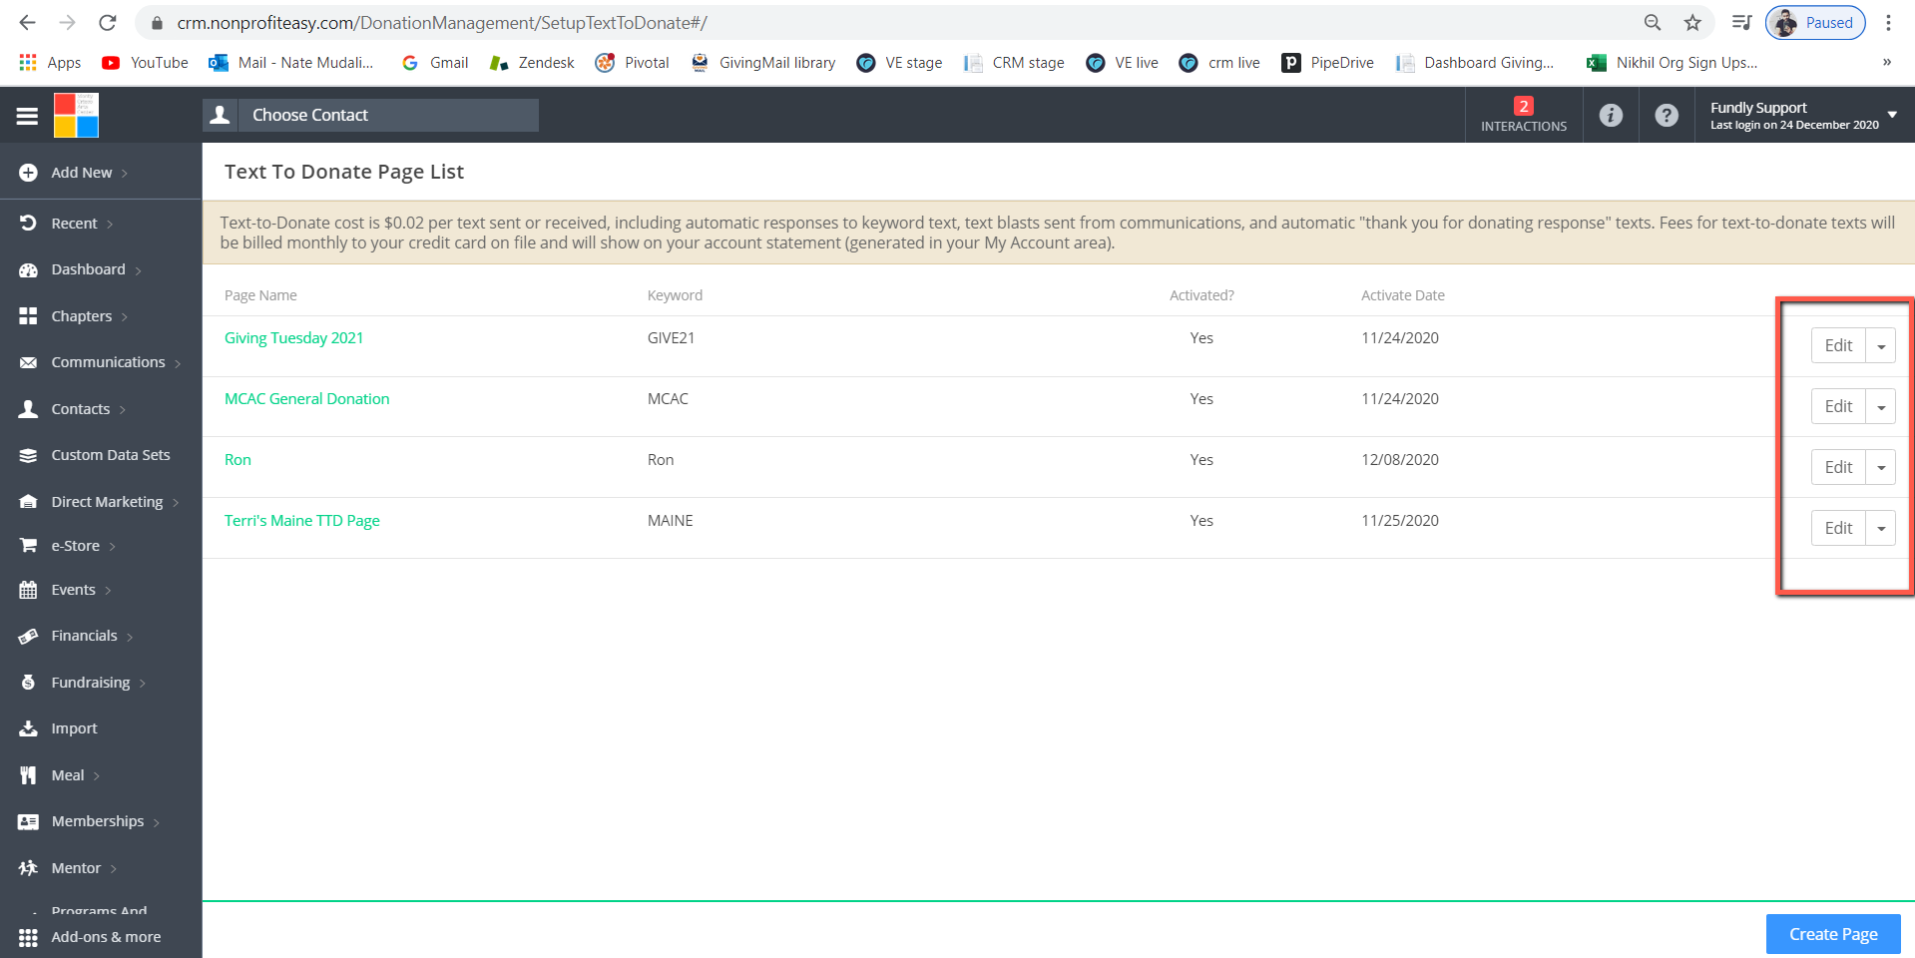Open the Contacts menu item
The image size is (1915, 958).
81,409
